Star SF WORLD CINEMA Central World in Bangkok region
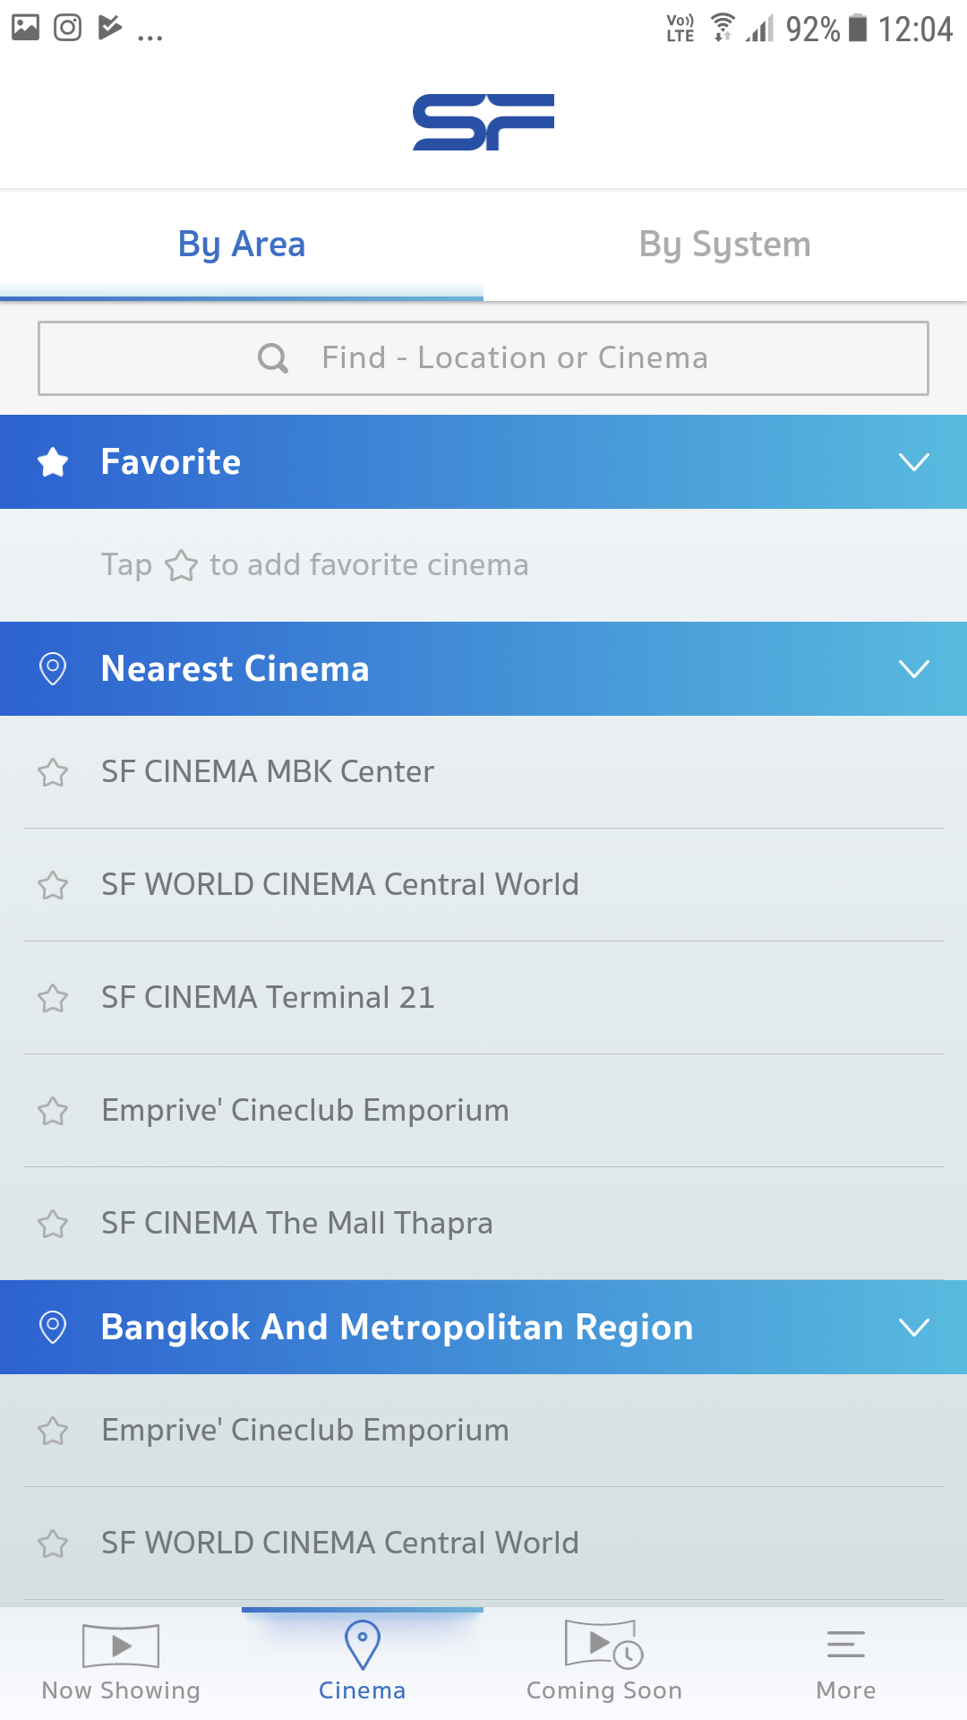 click(53, 1544)
